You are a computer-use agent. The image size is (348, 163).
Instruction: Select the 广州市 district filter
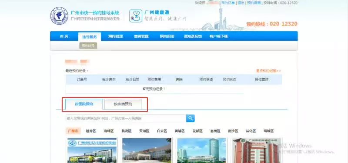pos(73,131)
